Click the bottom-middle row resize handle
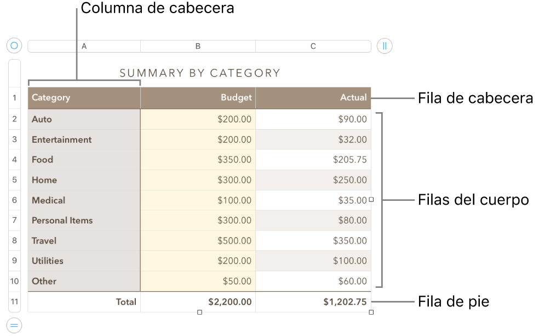 pyautogui.click(x=199, y=311)
